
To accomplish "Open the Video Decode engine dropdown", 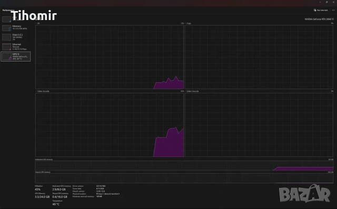I will pyautogui.click(x=192, y=91).
